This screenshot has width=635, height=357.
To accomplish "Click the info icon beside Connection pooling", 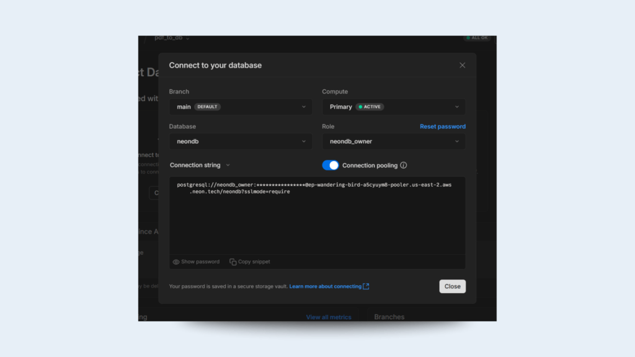I will point(404,165).
